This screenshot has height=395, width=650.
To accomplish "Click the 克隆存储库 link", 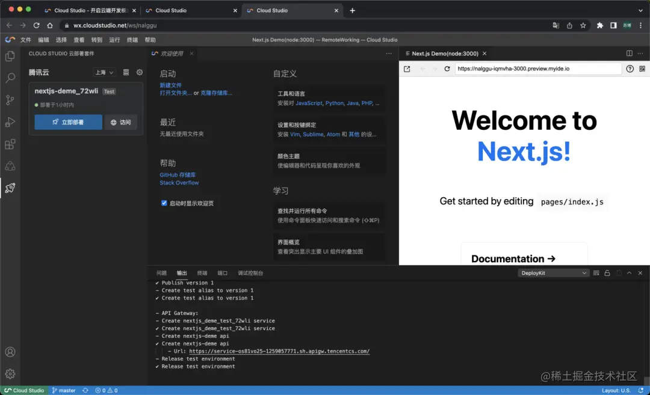I will coord(216,93).
